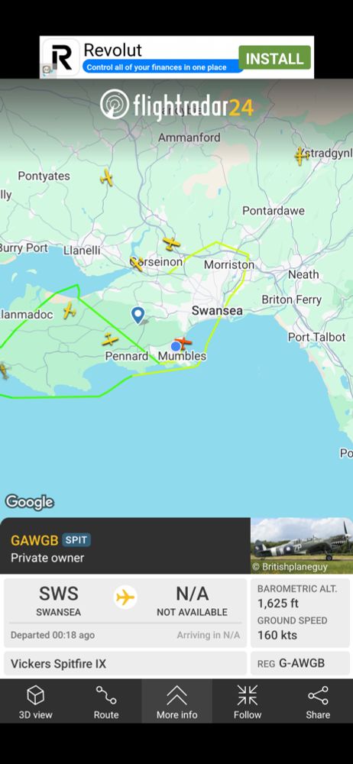Tap the REG G-AWGB registration field
Screen dimensions: 353x764
pyautogui.click(x=300, y=663)
